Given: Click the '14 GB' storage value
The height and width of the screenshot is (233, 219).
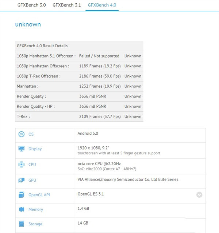Looking at the screenshot, I should 83,223.
